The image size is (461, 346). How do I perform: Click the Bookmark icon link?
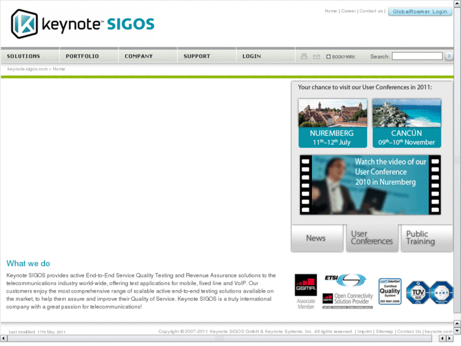tap(341, 57)
